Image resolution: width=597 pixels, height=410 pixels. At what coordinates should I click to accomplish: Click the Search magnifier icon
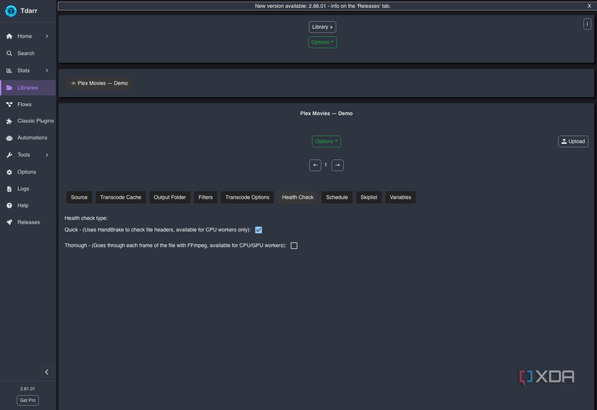(x=9, y=54)
